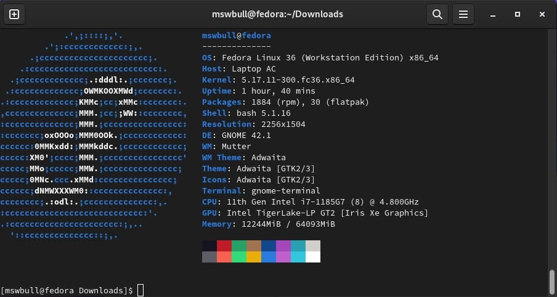Click the teal top-row color block

point(298,246)
